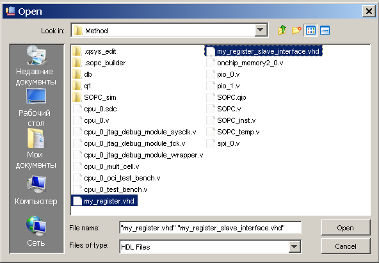Select file SOPC_temp.v
379x263 pixels.
point(238,132)
